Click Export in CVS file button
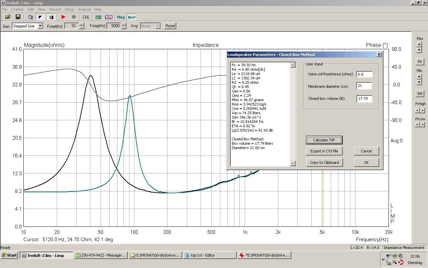The image size is (428, 268). pyautogui.click(x=324, y=151)
